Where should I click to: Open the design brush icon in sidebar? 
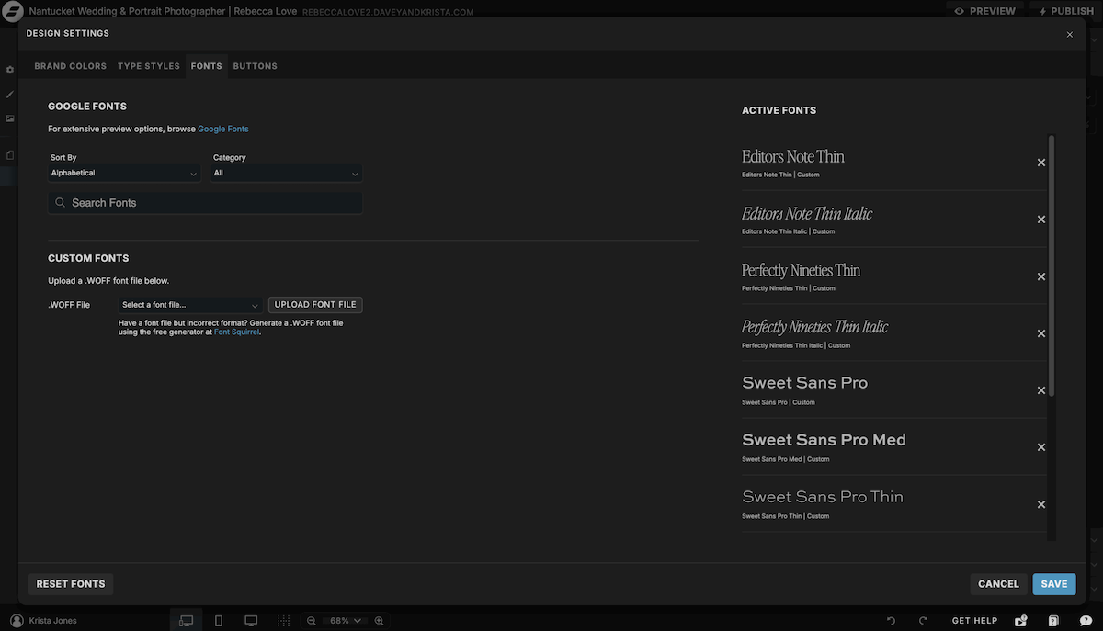coord(10,94)
